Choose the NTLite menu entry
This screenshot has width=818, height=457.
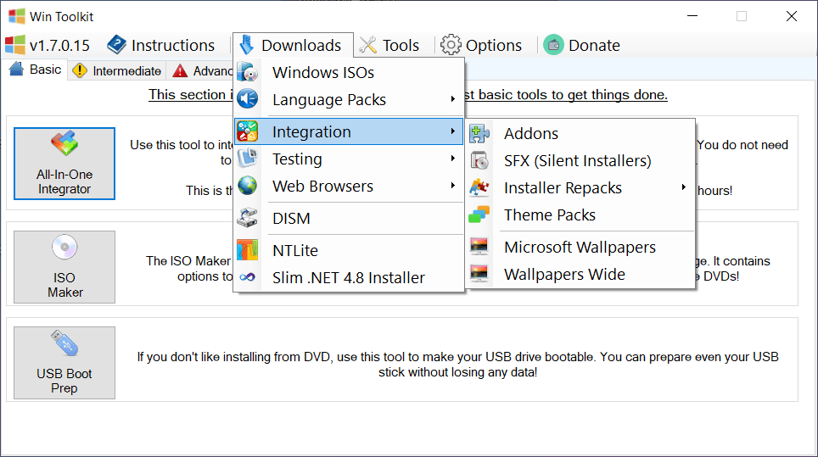pyautogui.click(x=349, y=250)
